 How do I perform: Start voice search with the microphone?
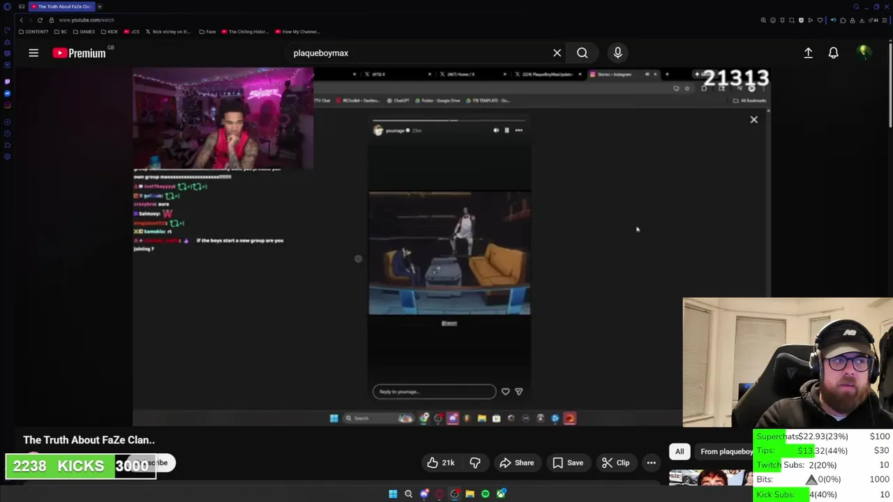pyautogui.click(x=617, y=53)
